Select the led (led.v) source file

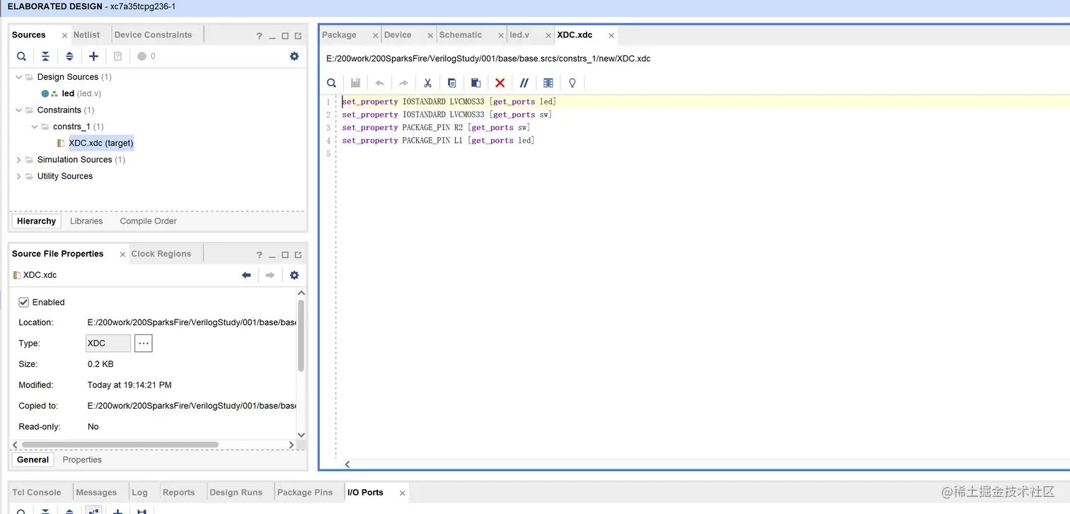(x=72, y=93)
